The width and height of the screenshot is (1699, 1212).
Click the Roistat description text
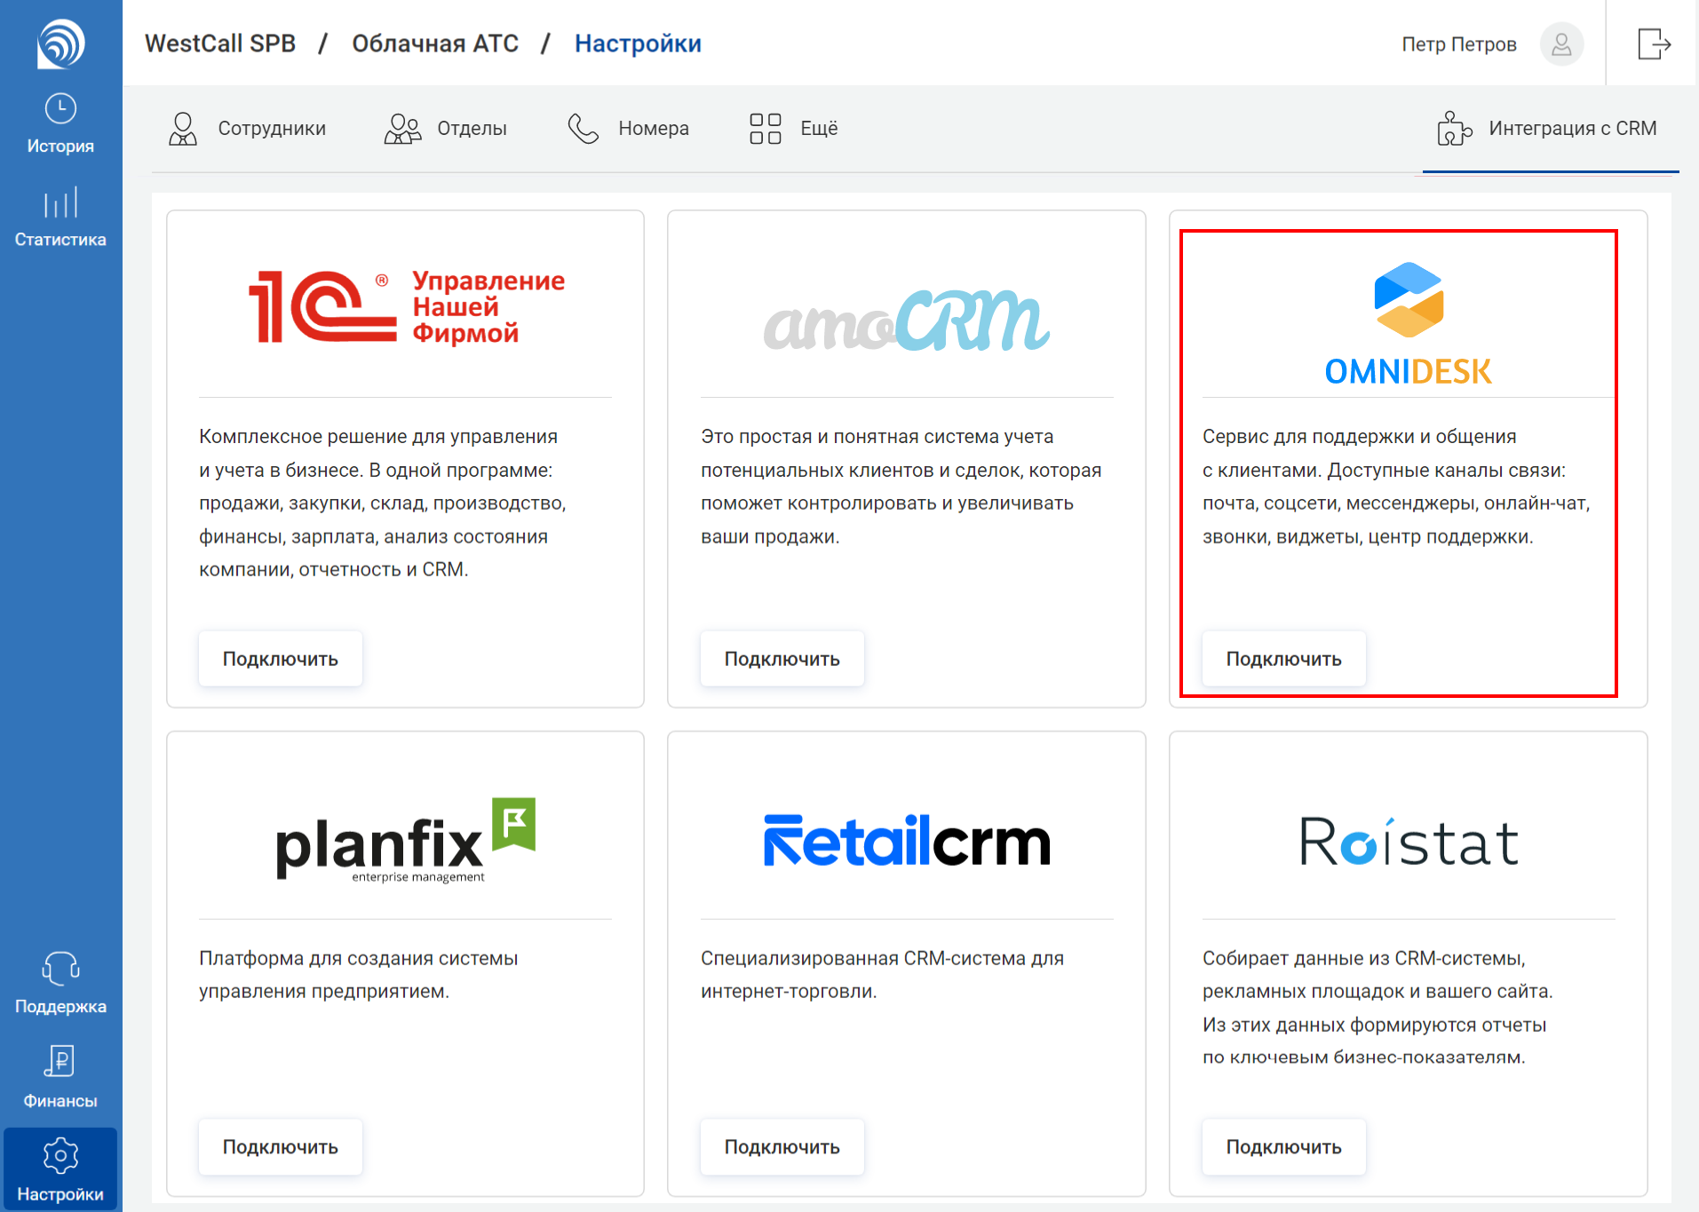1377,1008
